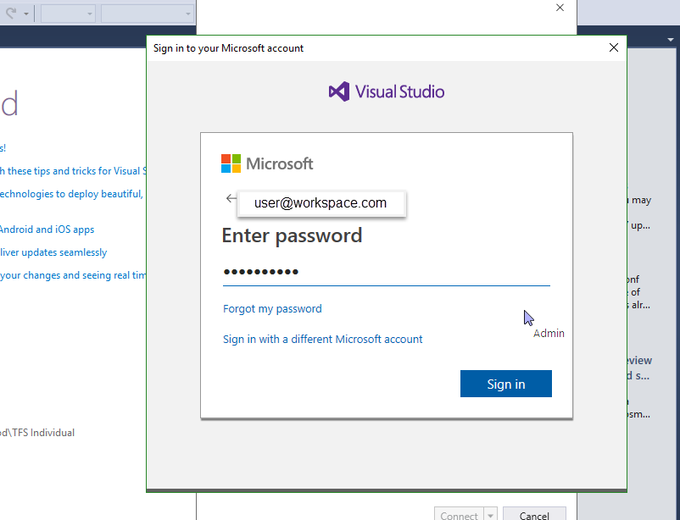Cancel the background Connect dialog
This screenshot has height=520, width=680.
pyautogui.click(x=534, y=514)
